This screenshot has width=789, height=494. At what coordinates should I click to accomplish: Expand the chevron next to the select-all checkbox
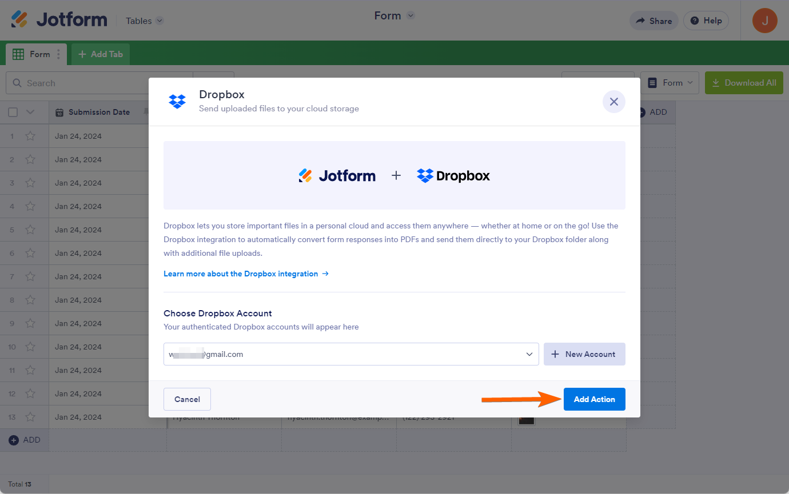31,112
